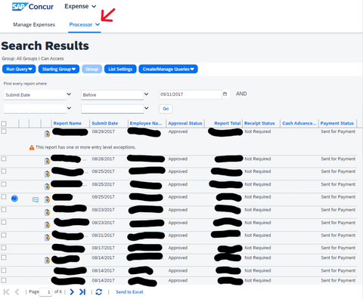The image size is (363, 299).
Task: Sort by Approval Status column
Action: (185, 123)
